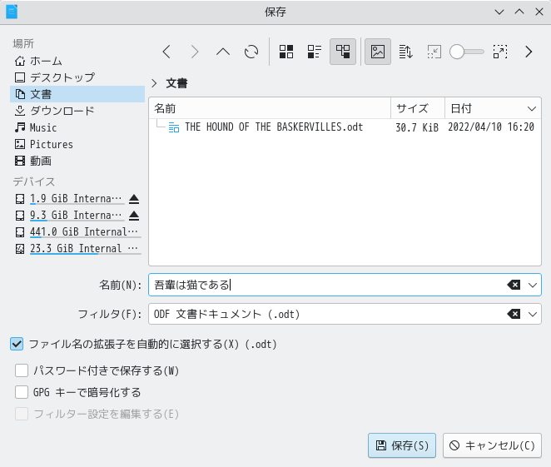Open the 9.3 GiB Internal device
Viewport: 551px width, 467px height.
tap(70, 216)
